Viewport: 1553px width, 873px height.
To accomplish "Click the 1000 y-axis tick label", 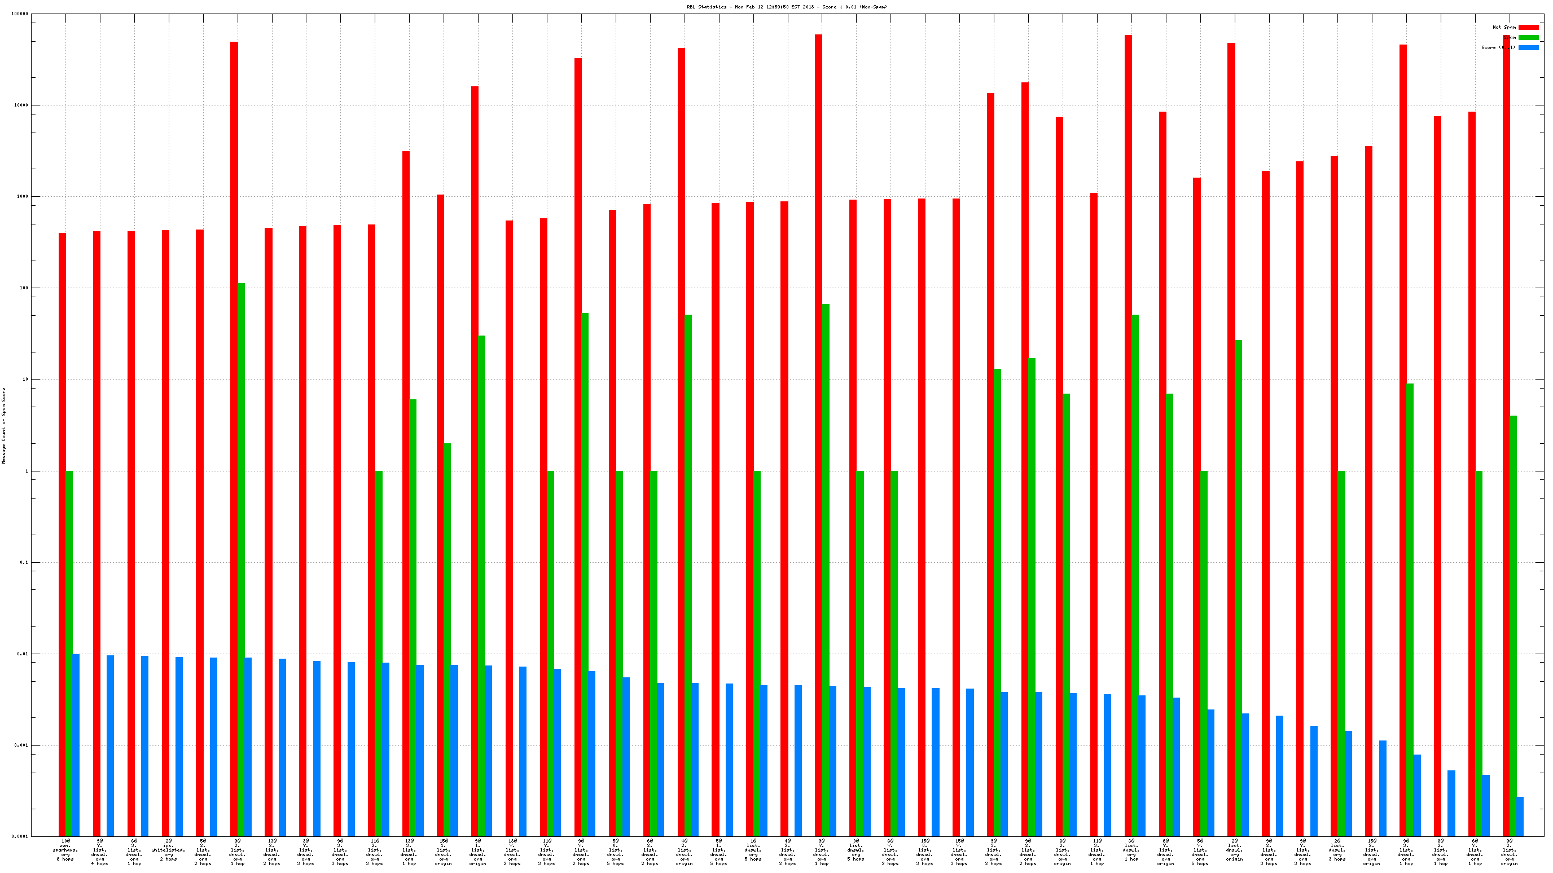I will (x=23, y=196).
